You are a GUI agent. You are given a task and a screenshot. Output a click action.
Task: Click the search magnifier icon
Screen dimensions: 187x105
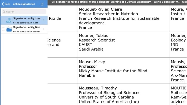[x=4, y=12]
